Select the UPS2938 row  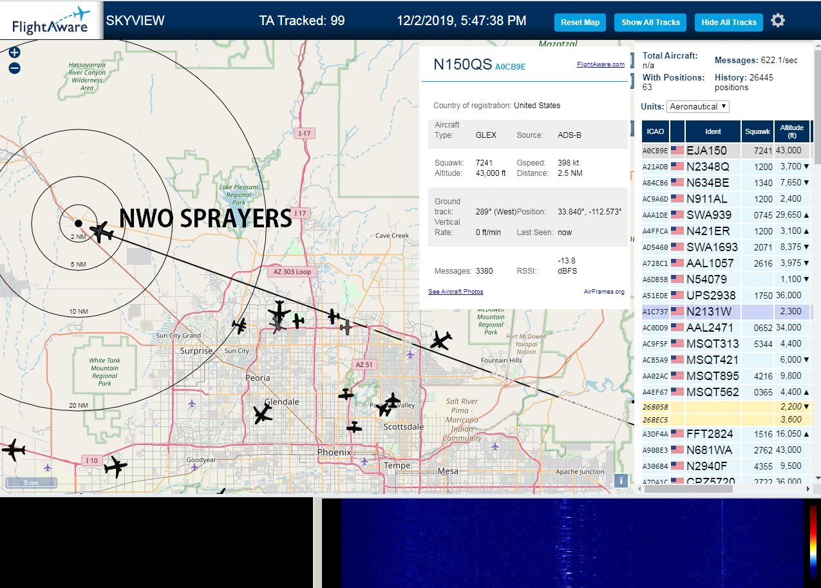click(x=727, y=296)
